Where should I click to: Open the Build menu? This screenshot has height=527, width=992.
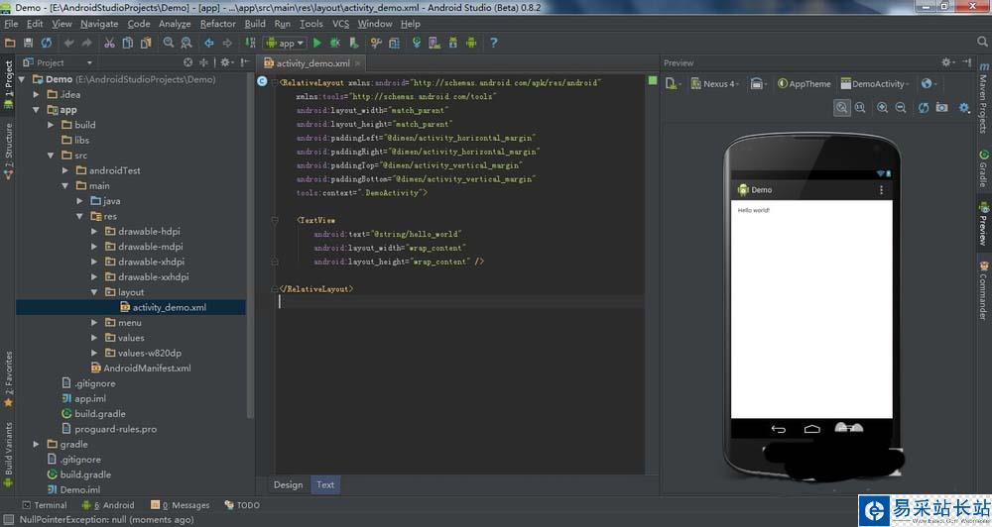click(255, 24)
